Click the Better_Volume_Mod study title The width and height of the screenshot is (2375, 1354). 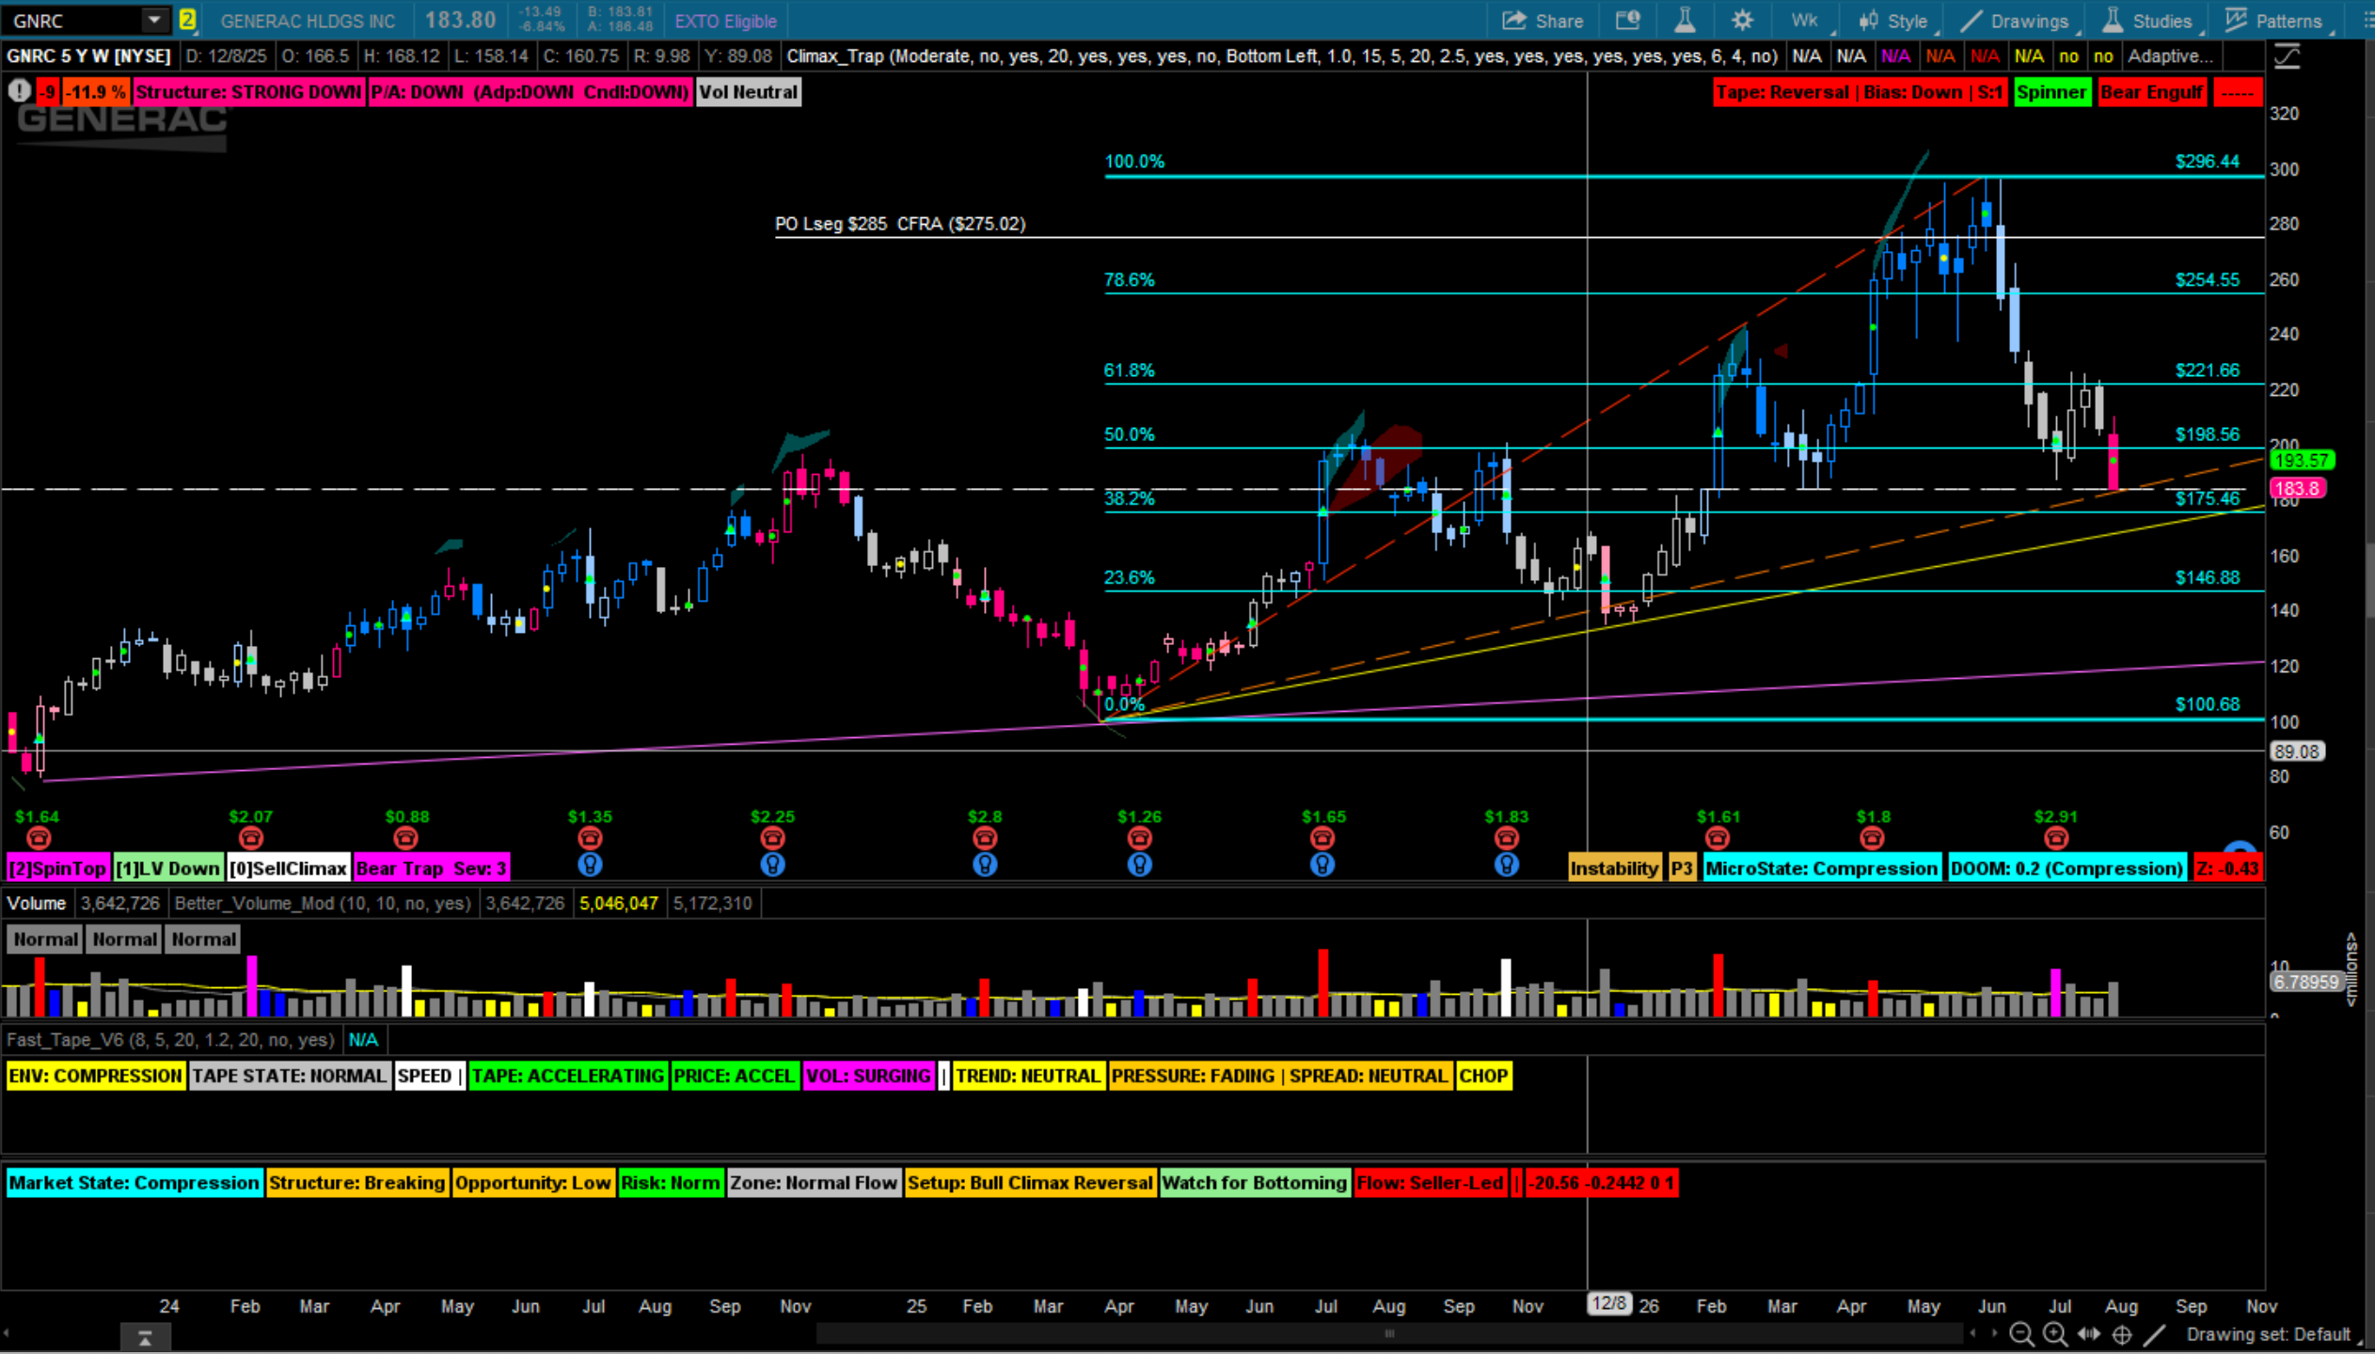pyautogui.click(x=322, y=904)
